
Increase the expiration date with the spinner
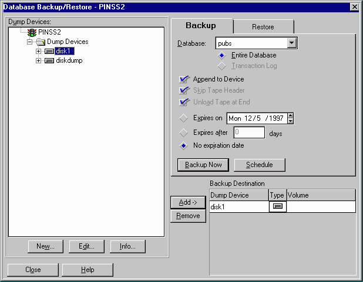(290, 115)
